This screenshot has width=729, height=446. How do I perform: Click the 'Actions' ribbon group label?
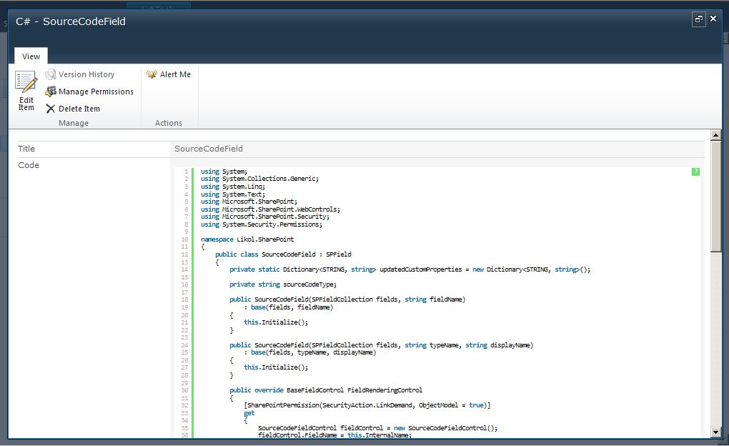tap(168, 123)
